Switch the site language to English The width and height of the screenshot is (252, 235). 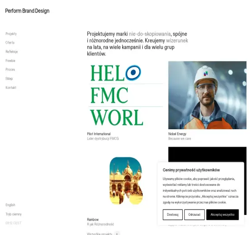[x=10, y=205]
